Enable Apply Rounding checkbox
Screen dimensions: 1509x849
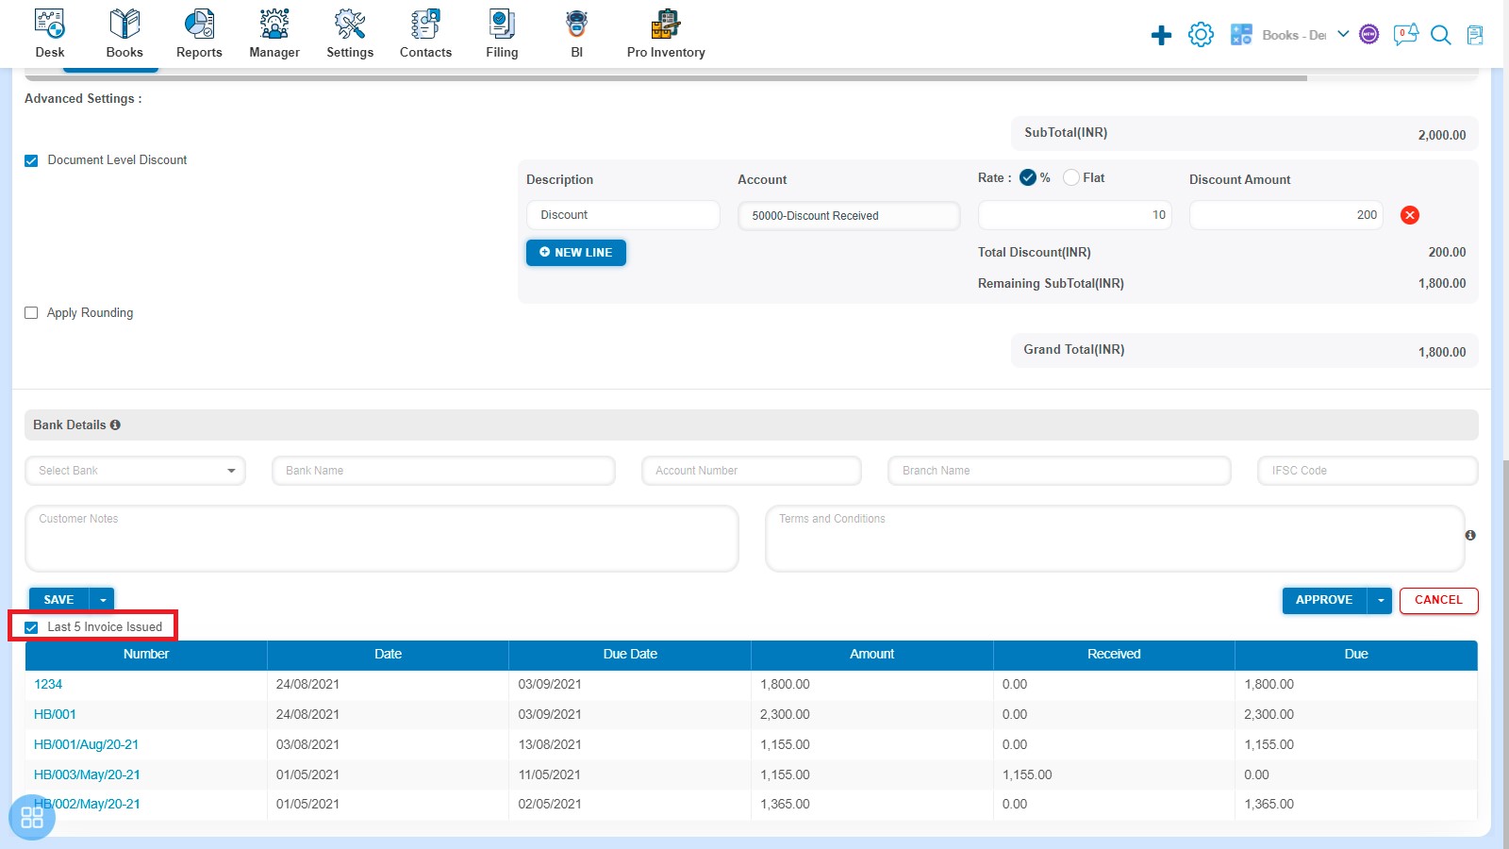tap(31, 312)
